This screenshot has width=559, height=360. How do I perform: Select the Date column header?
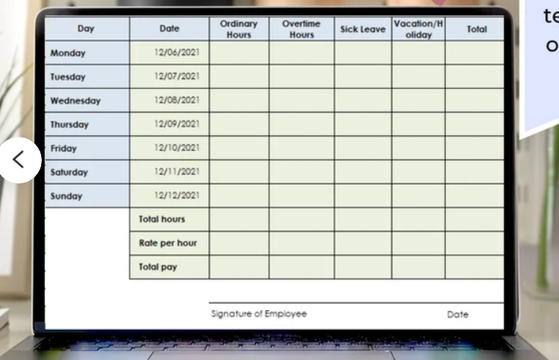pyautogui.click(x=169, y=29)
